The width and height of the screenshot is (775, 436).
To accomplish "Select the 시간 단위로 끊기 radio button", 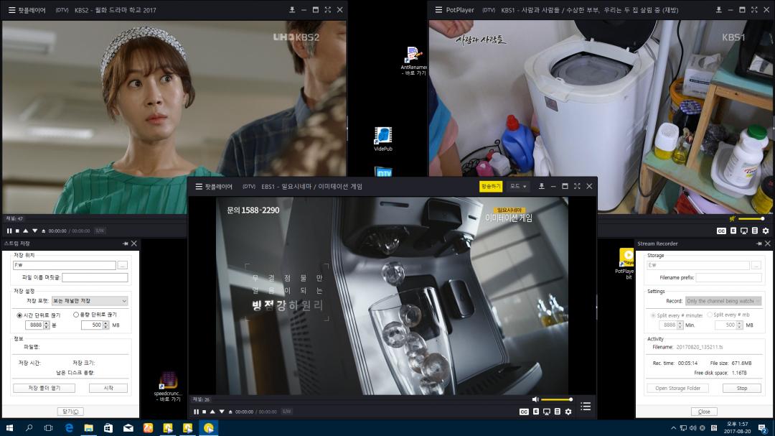I will tap(19, 315).
